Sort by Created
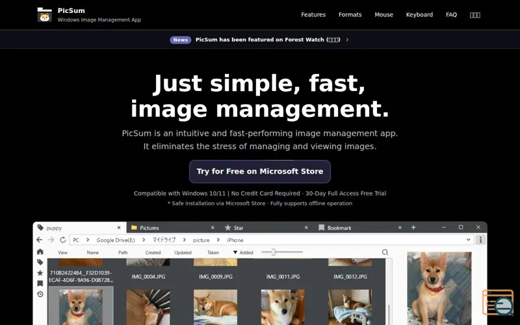The width and height of the screenshot is (520, 325). [153, 252]
